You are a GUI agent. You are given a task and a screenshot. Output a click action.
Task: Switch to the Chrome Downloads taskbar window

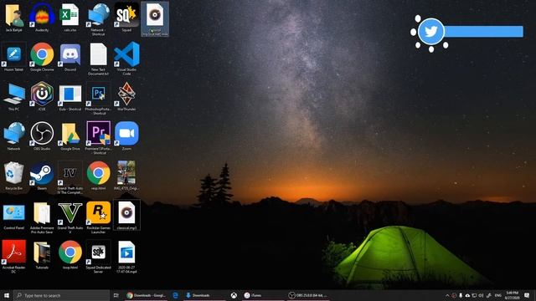pos(147,295)
